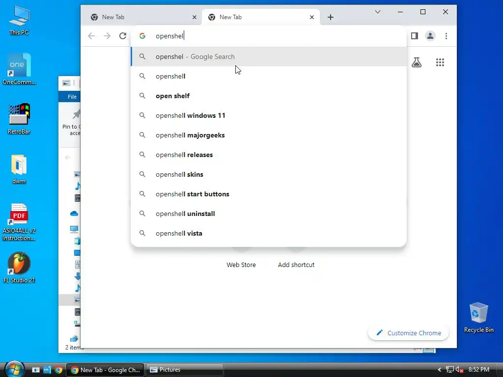Select RetroBar desktop icon
This screenshot has height=377, width=503.
tap(19, 119)
